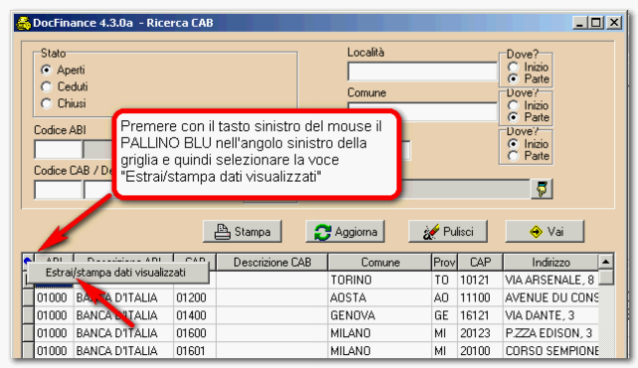This screenshot has width=638, height=368.
Task: Click the Vai button
Action: [544, 232]
